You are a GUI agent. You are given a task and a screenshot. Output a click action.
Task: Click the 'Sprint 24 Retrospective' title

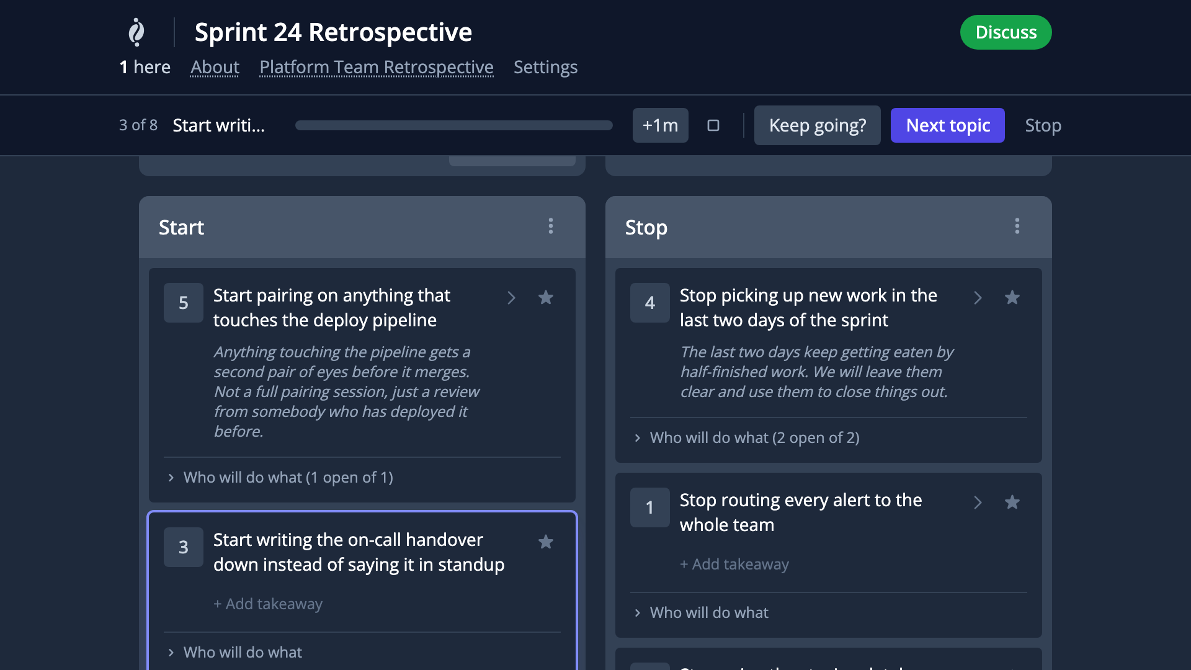333,32
